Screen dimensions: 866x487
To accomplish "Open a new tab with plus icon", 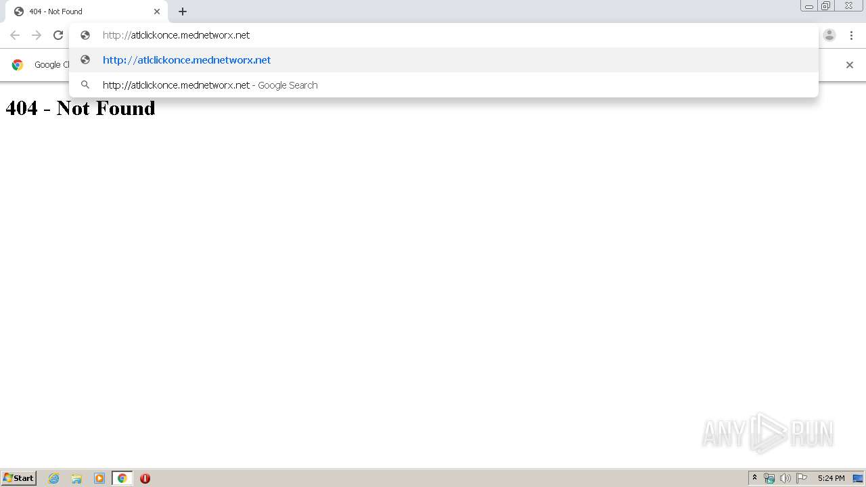I will pos(183,11).
